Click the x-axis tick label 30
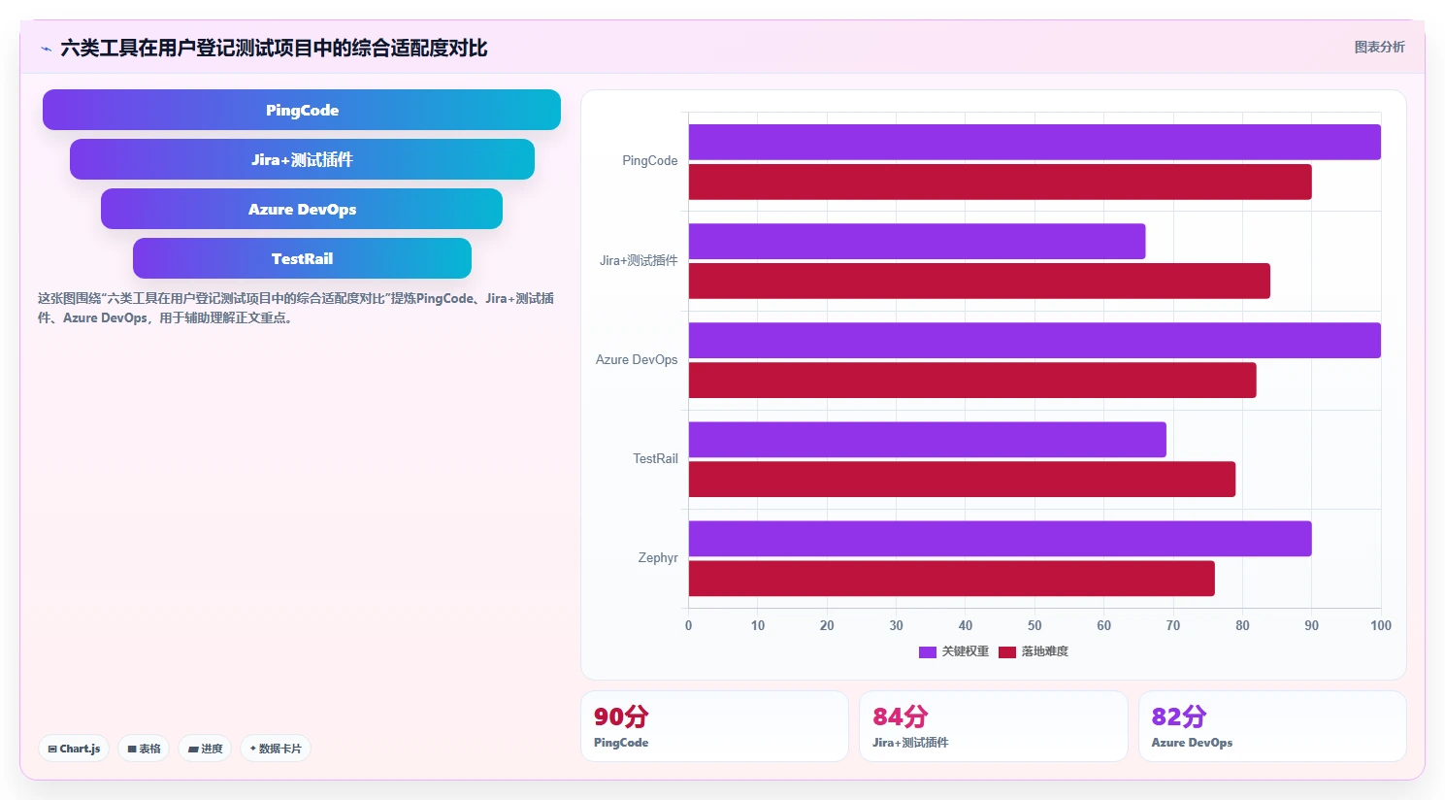 (x=897, y=625)
